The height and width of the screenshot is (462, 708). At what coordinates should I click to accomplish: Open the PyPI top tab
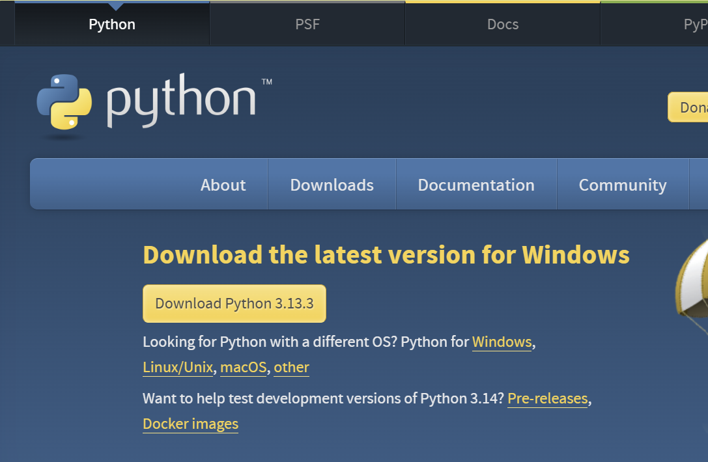click(x=655, y=24)
